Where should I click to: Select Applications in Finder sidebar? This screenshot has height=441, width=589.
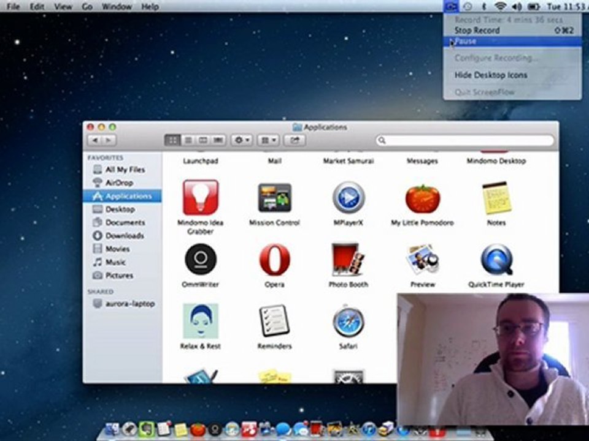point(122,196)
